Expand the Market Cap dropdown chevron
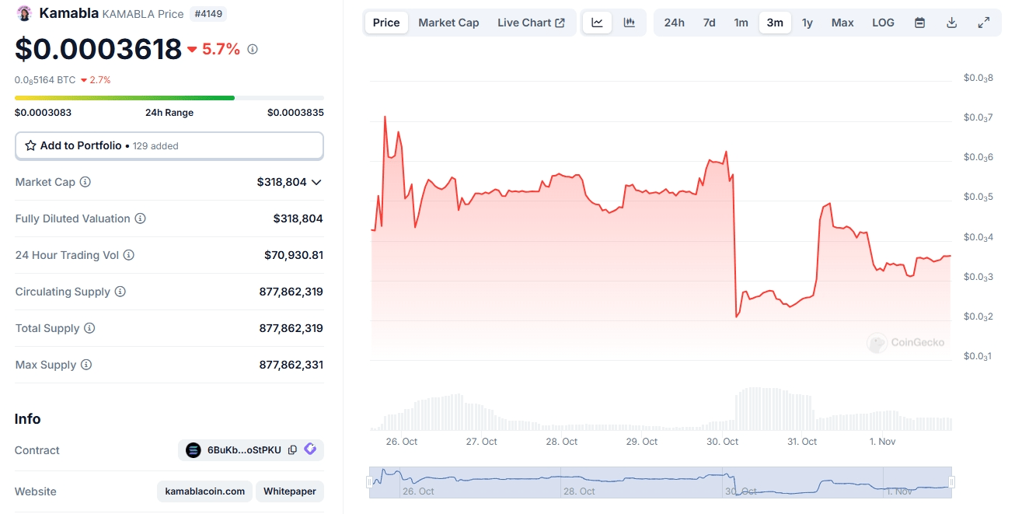 point(316,182)
